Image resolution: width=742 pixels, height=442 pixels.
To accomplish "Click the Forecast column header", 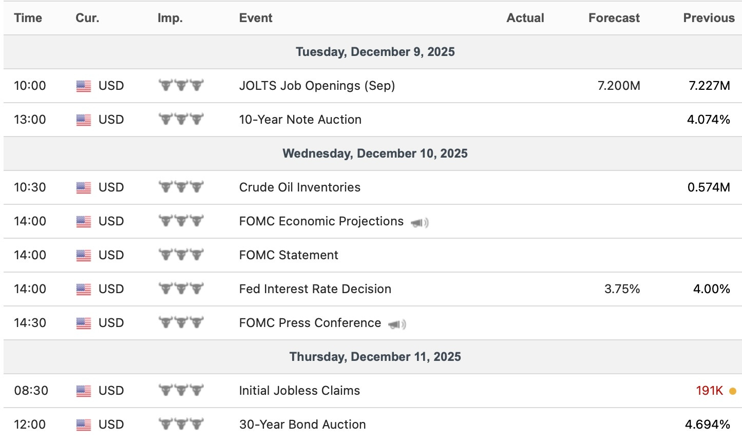I will coord(614,18).
